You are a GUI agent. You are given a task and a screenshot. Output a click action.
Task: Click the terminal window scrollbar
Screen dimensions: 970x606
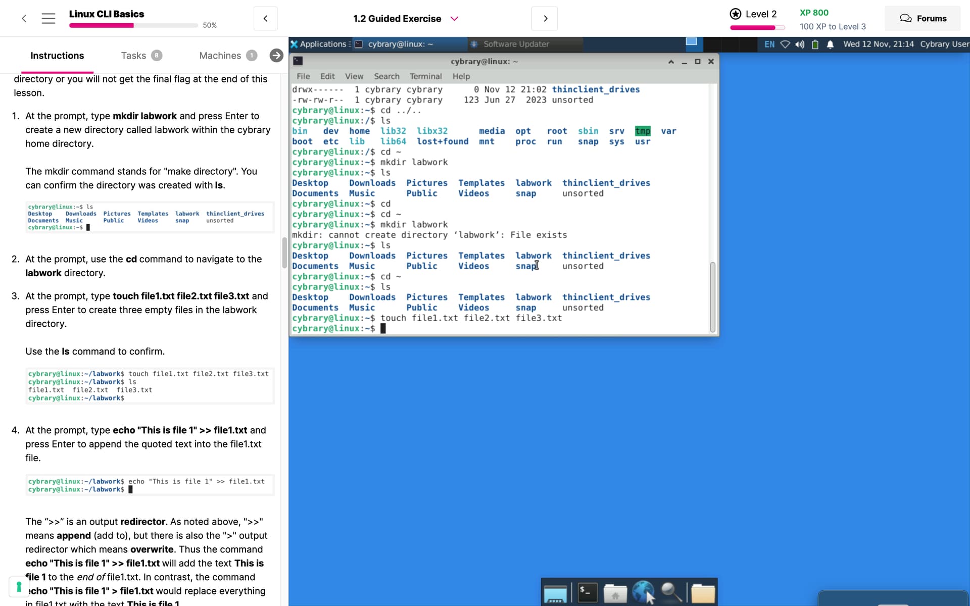(712, 296)
